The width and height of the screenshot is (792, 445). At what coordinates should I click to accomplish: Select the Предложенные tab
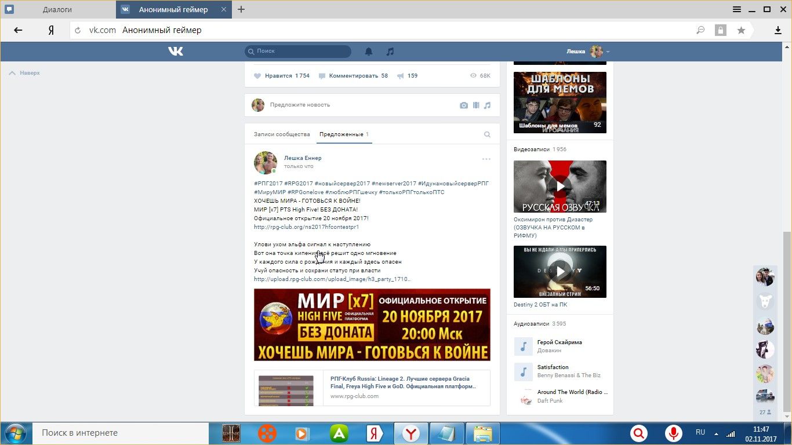[x=344, y=134]
